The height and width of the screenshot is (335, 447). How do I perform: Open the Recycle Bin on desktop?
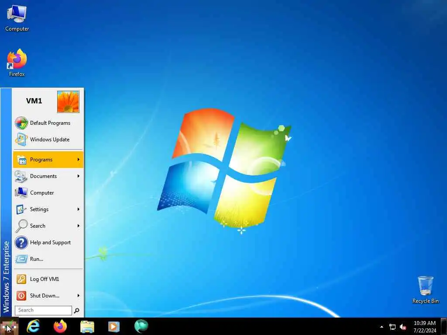425,290
